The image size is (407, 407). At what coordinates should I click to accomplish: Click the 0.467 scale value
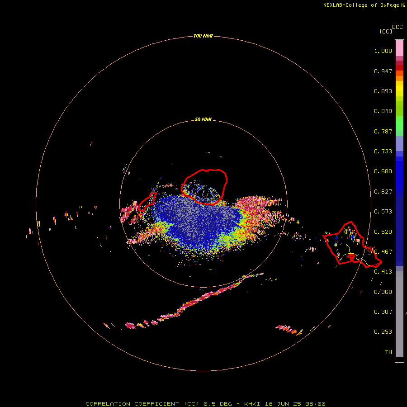tap(383, 251)
